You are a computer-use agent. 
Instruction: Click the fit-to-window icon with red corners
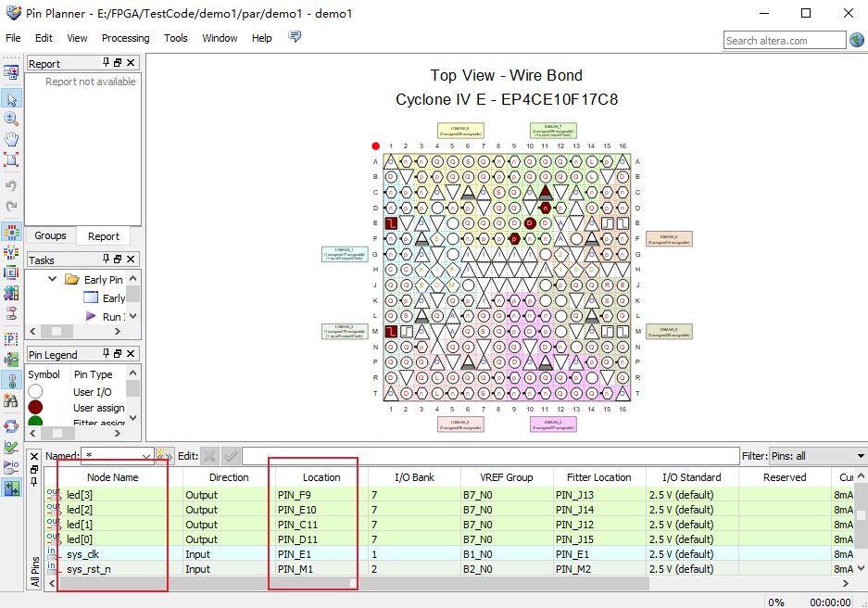point(12,159)
